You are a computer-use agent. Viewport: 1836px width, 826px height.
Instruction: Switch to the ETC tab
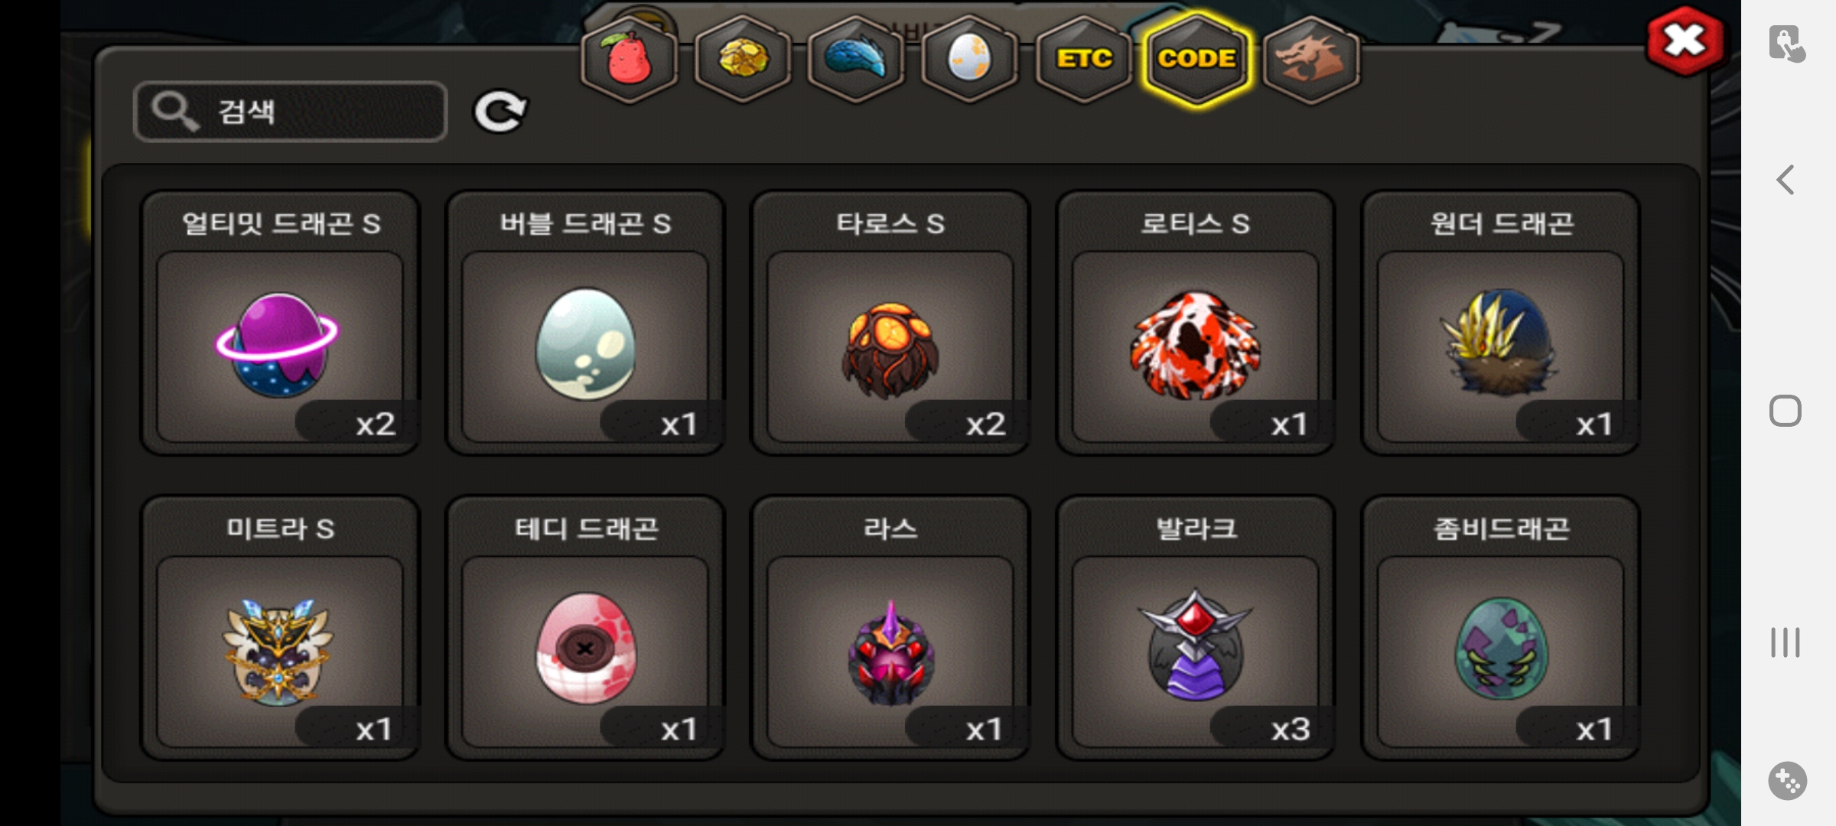(x=1083, y=59)
